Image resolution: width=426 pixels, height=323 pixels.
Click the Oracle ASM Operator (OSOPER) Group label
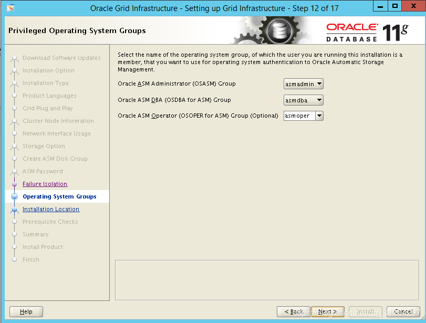point(198,116)
